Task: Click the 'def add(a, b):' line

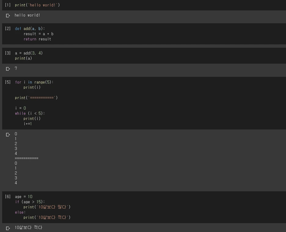Action: tap(30, 29)
